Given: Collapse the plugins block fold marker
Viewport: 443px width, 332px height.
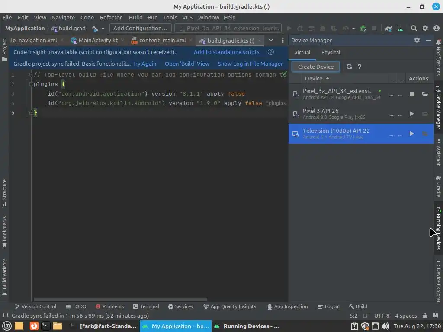Looking at the screenshot, I should click(31, 84).
